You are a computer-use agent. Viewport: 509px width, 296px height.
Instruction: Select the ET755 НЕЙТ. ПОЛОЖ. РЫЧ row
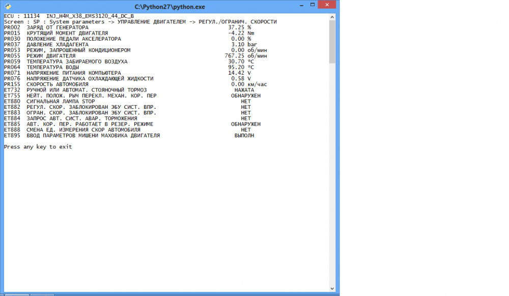132,96
